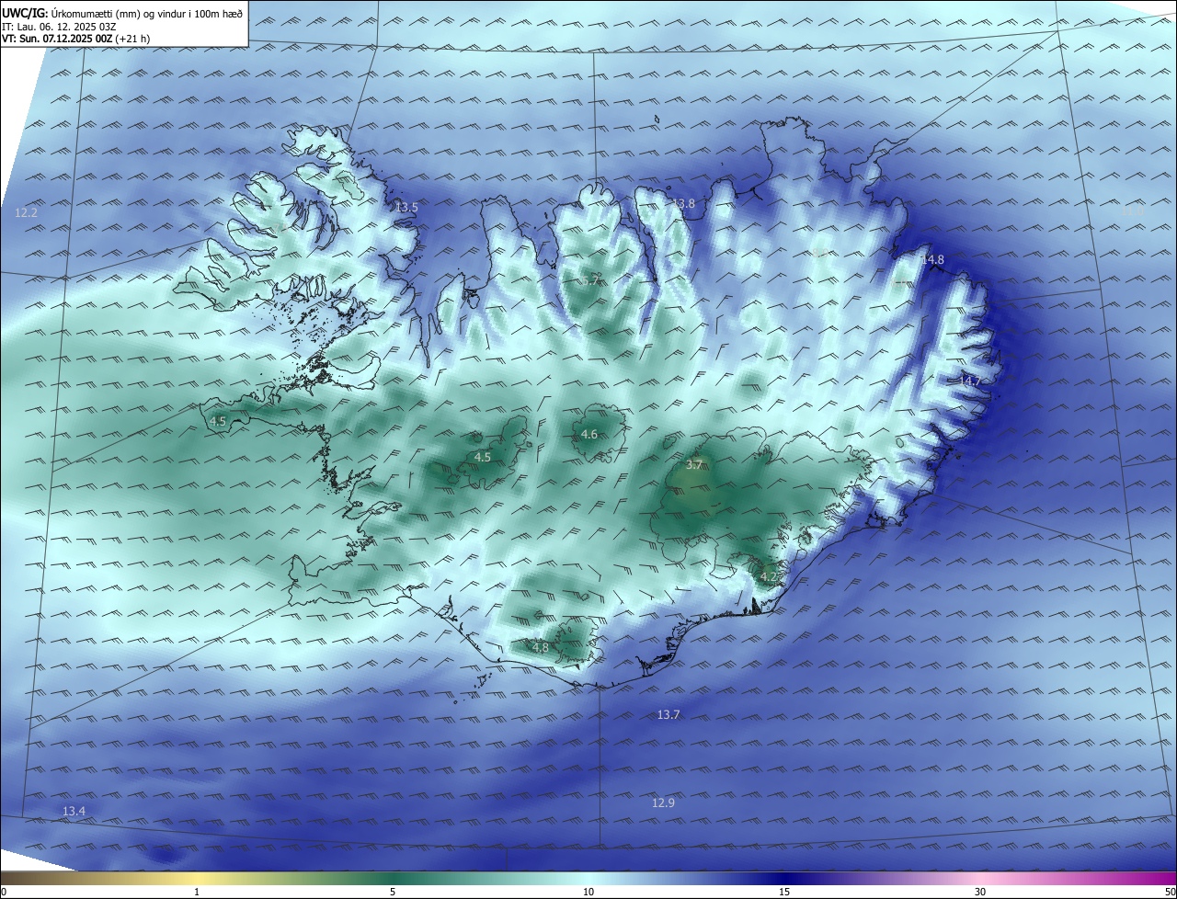The height and width of the screenshot is (899, 1177).
Task: Click the 13.4 value in the southwest corner
Action: point(74,811)
